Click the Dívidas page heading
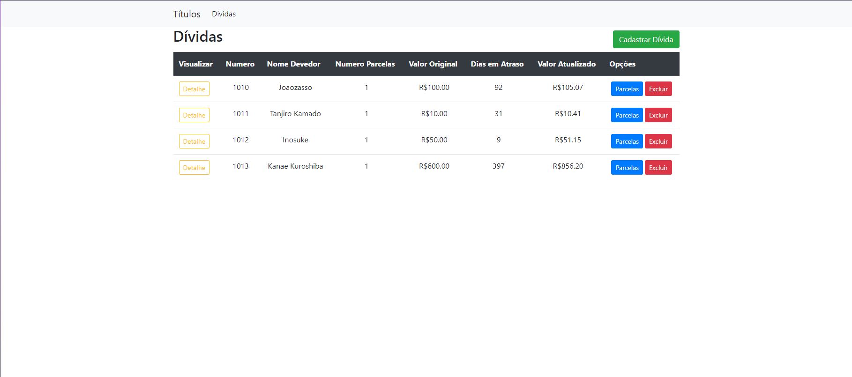Image resolution: width=852 pixels, height=377 pixels. 198,37
